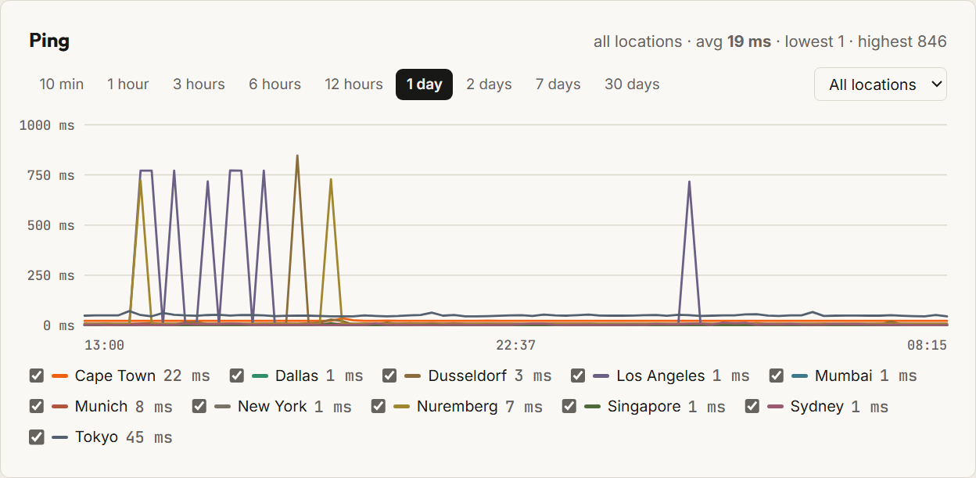
Task: Switch to the 2 days range
Action: pos(489,84)
